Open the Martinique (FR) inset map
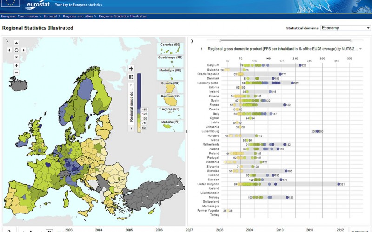 [170, 74]
